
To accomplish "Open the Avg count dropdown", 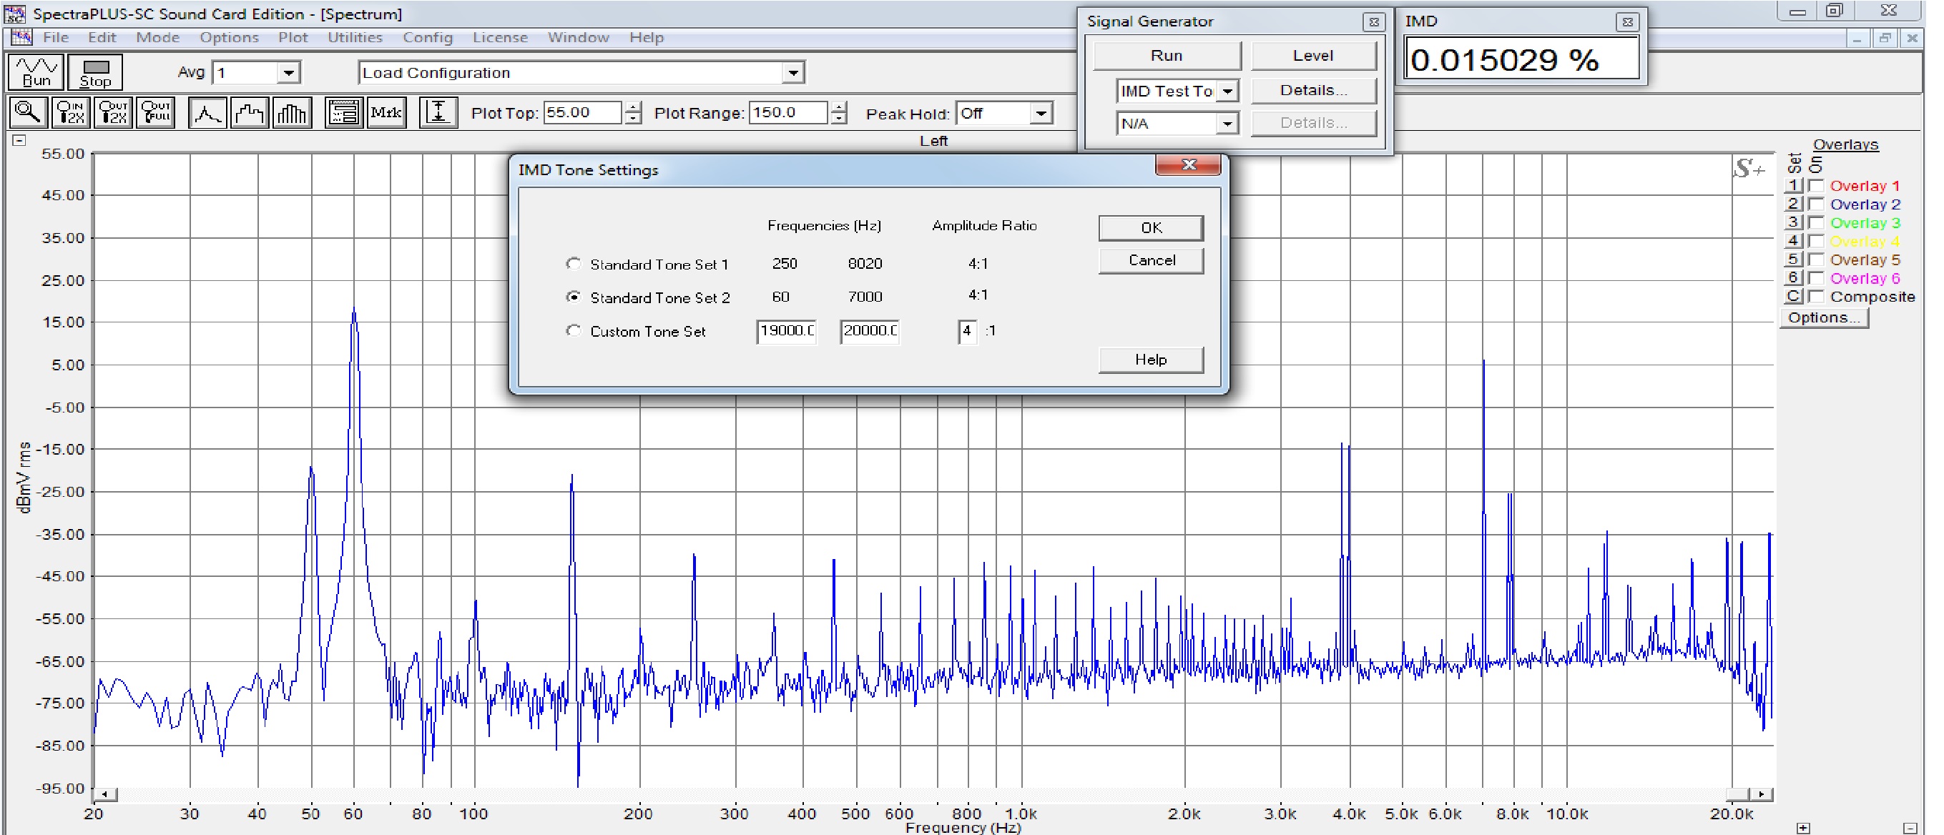I will [x=288, y=73].
